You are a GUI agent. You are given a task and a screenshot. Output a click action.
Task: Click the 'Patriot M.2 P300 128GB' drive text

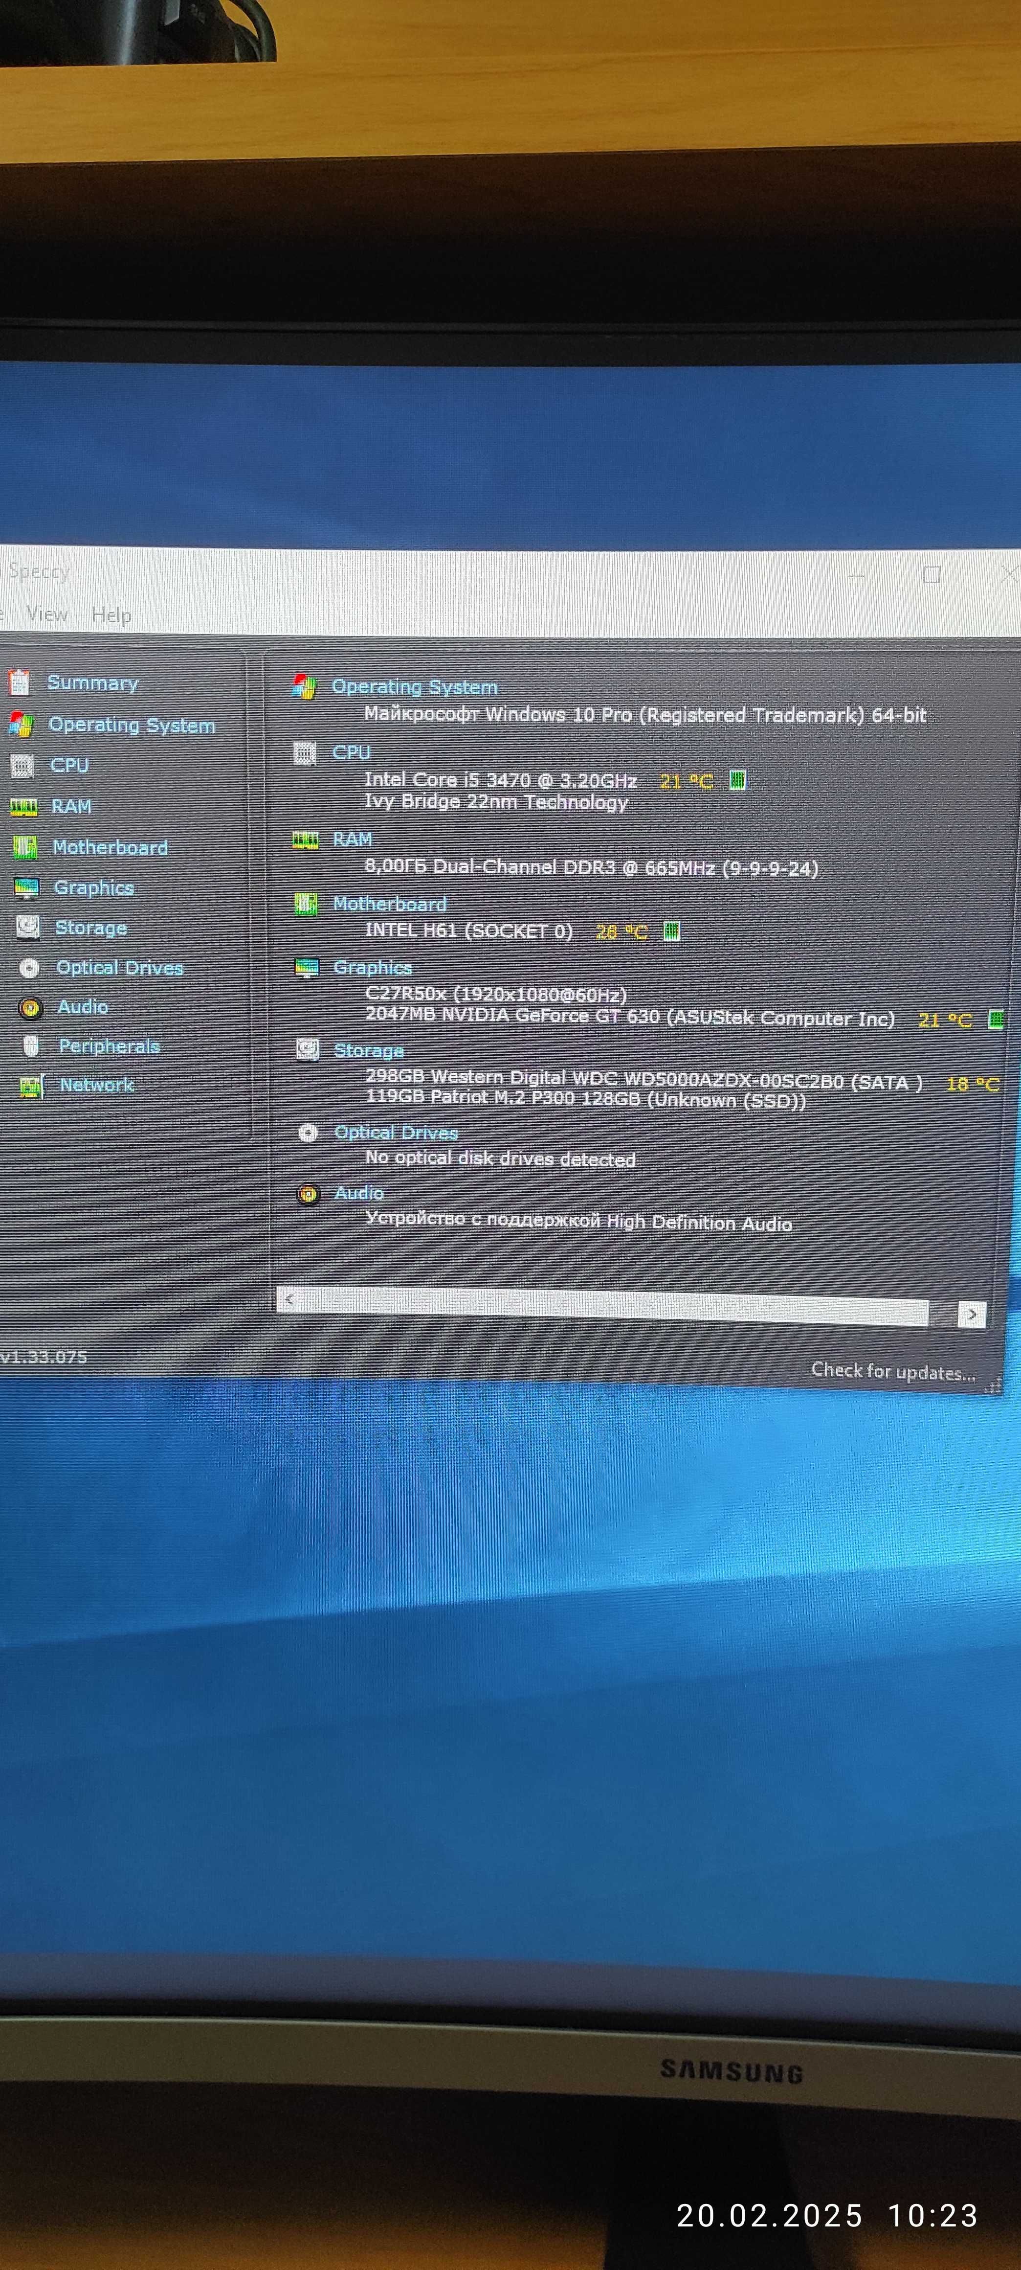coord(586,1099)
